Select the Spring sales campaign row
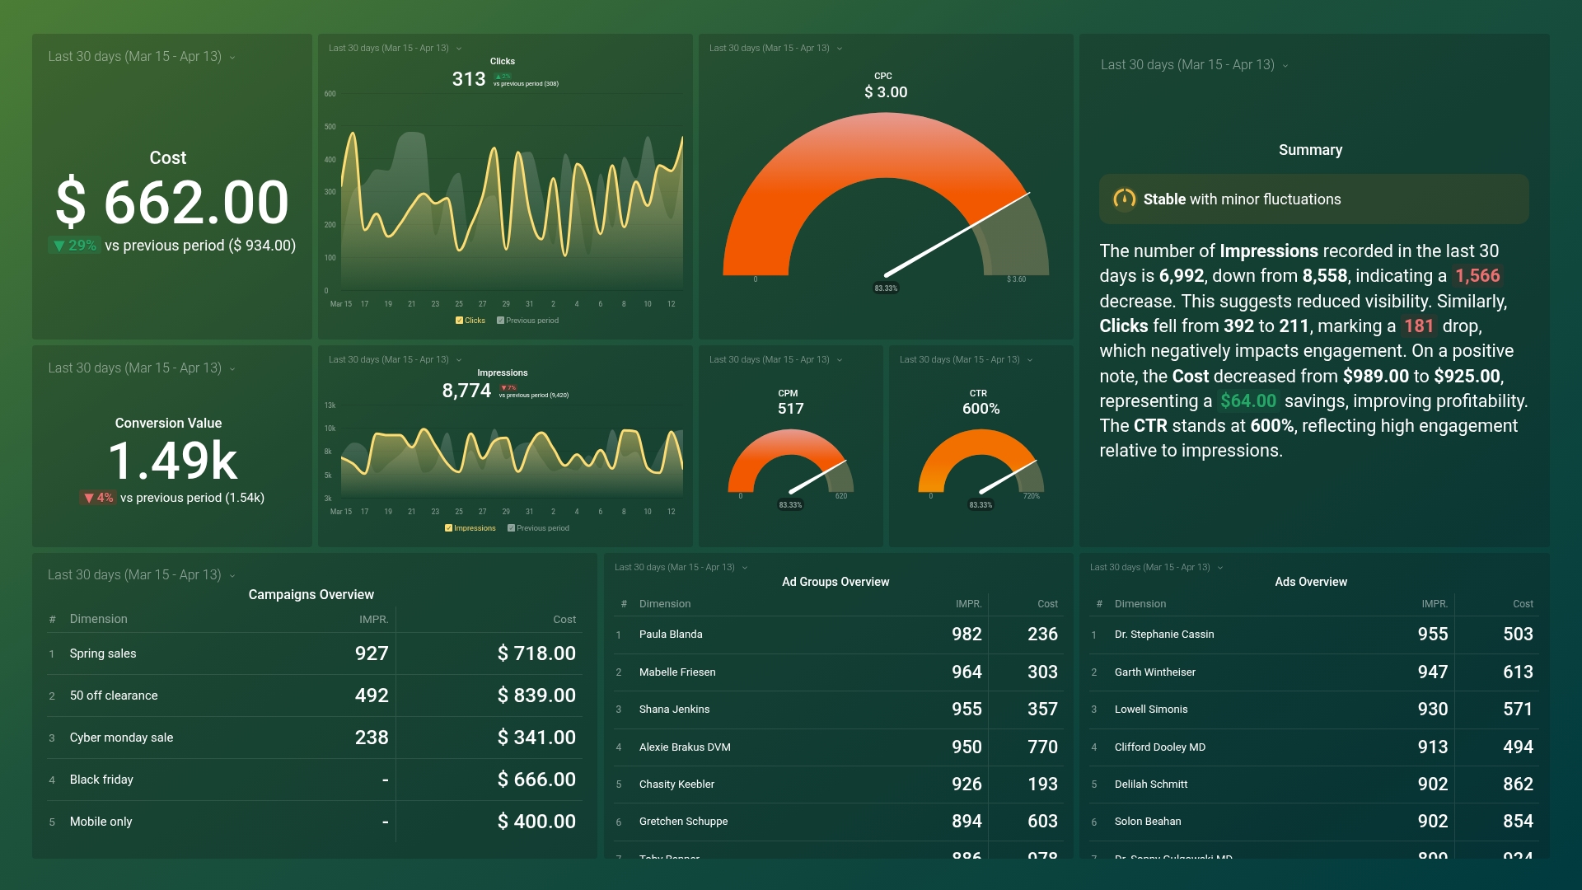 click(102, 653)
